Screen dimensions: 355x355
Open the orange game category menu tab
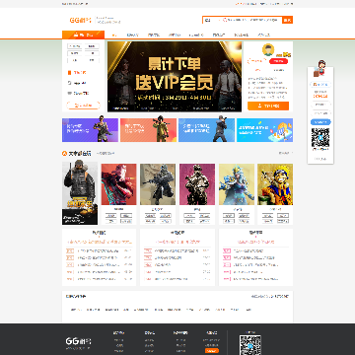83,35
